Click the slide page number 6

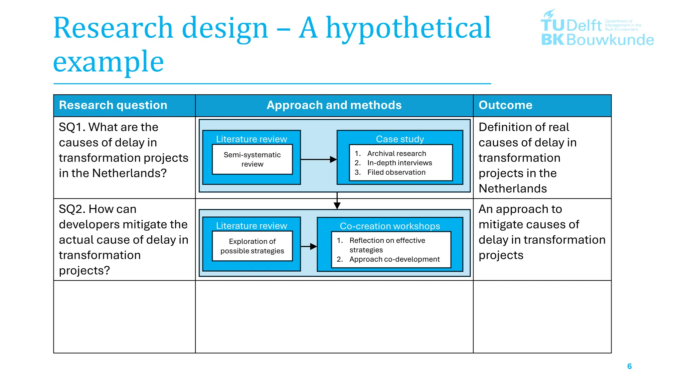(629, 366)
